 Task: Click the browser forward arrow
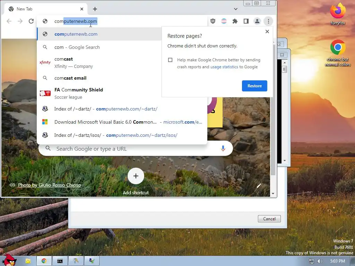20,21
